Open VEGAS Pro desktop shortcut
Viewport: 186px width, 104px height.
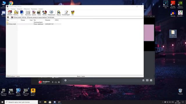click(x=165, y=5)
